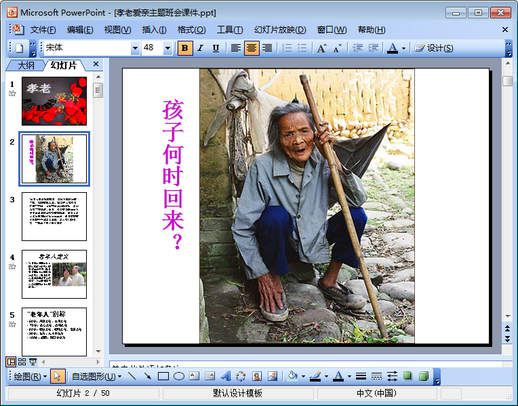Viewport: 518px width, 406px height.
Task: Select slide 1 thumbnail 孝老爱亲
Action: tap(54, 101)
